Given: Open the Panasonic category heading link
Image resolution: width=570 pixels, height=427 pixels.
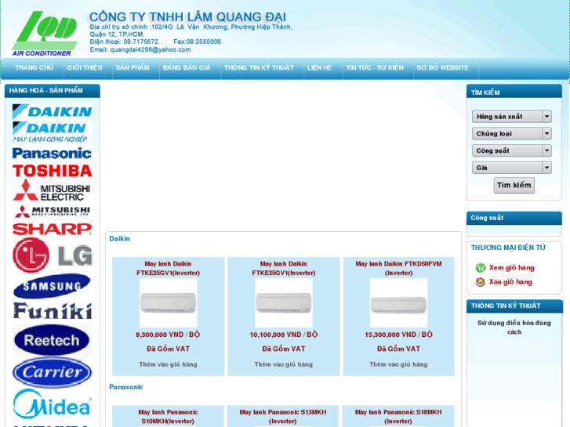Looking at the screenshot, I should pos(126,387).
